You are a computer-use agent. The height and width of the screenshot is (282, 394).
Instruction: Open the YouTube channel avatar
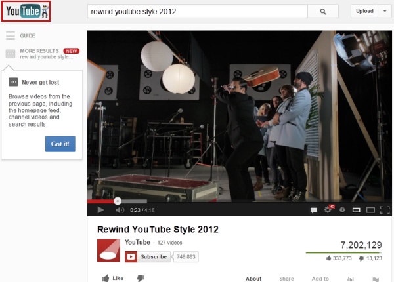(x=108, y=251)
